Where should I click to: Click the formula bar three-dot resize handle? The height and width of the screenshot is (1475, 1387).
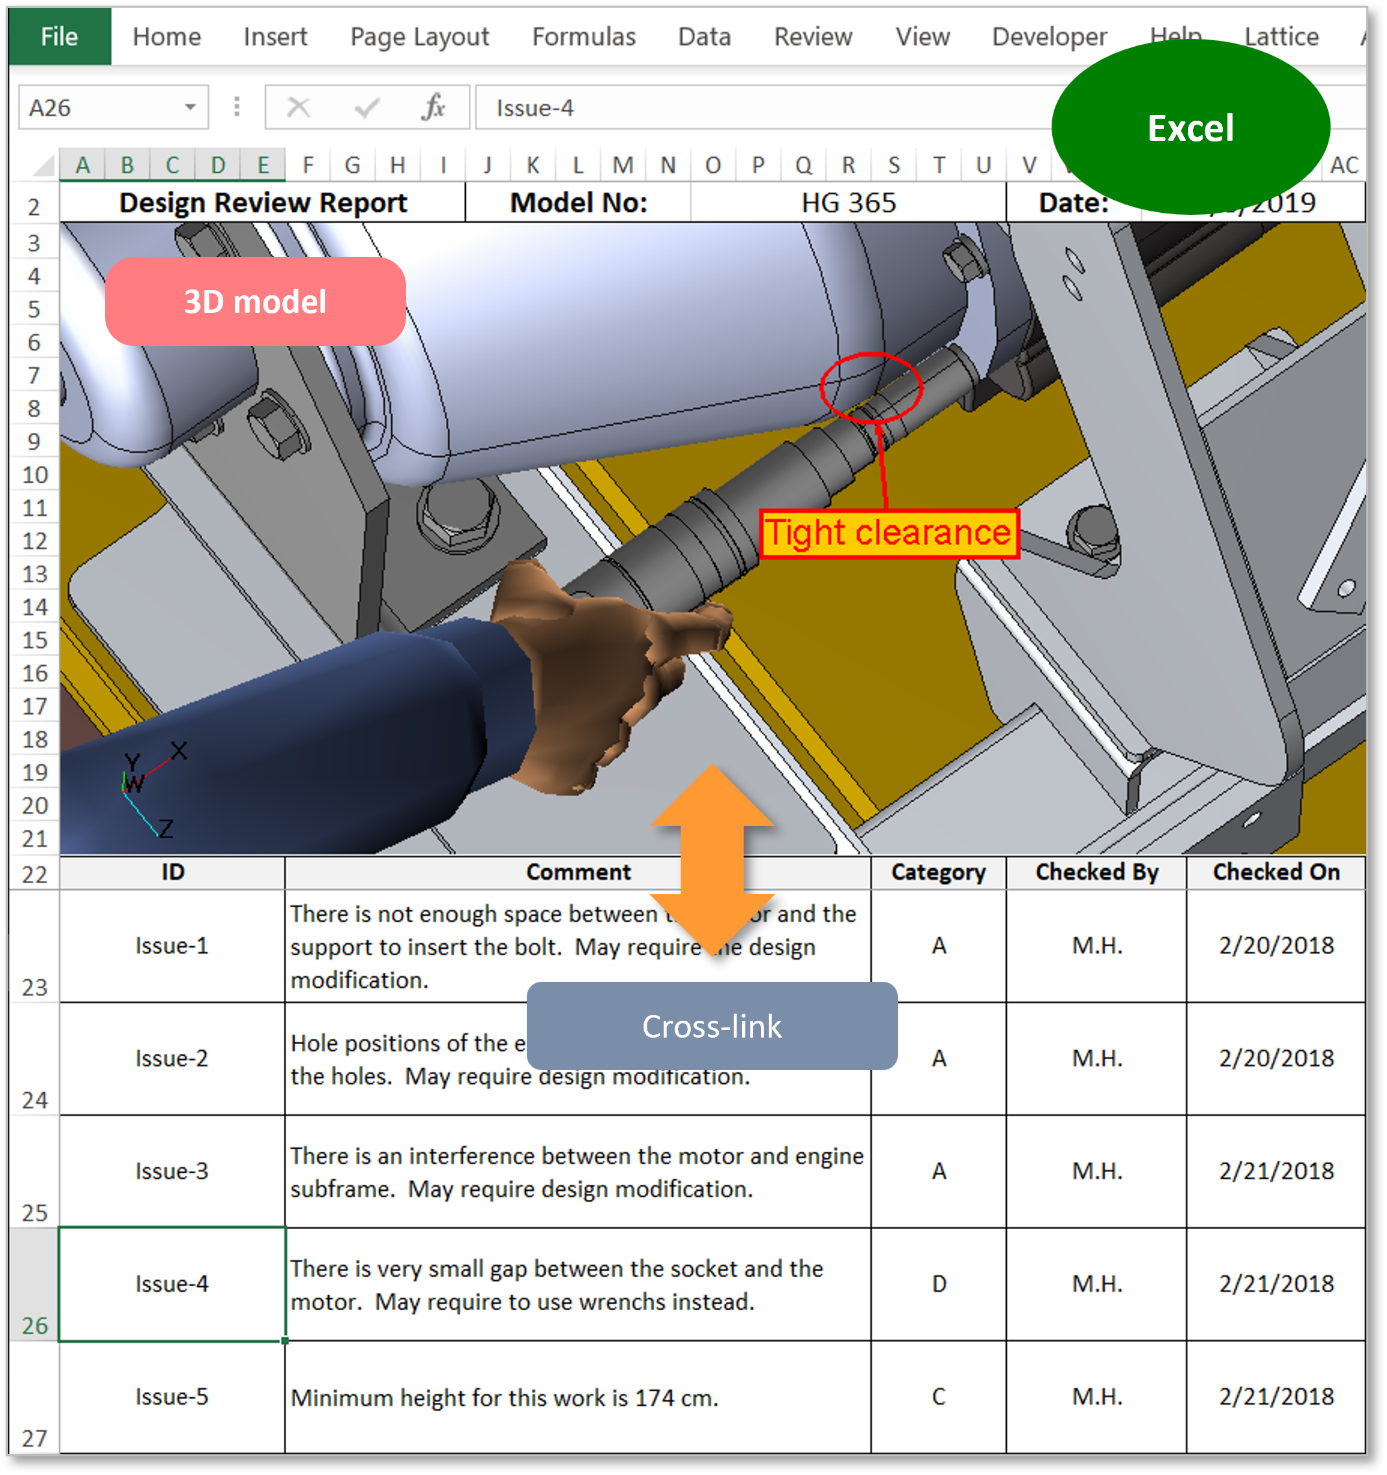click(237, 107)
